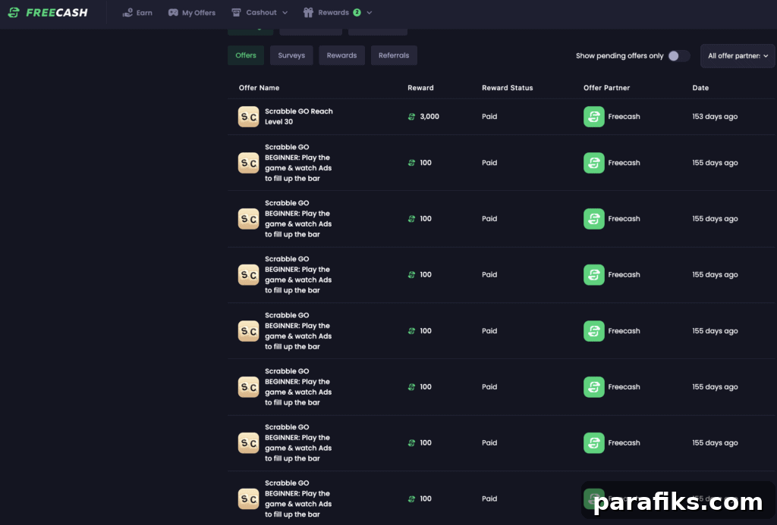777x525 pixels.
Task: Expand the Rewards menu chevron in header
Action: click(370, 13)
